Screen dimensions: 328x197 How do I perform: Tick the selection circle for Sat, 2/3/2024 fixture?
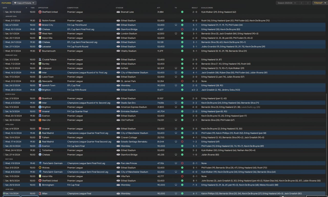pyautogui.click(x=4, y=98)
